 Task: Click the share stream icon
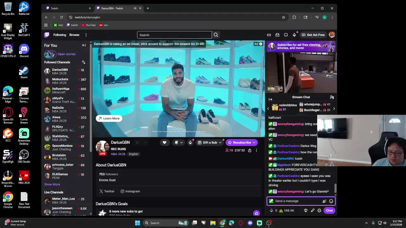(250, 150)
